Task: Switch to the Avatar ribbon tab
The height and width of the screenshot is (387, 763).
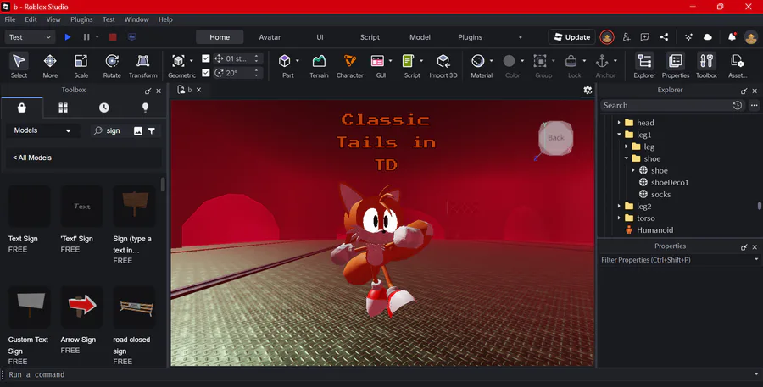Action: pos(270,37)
